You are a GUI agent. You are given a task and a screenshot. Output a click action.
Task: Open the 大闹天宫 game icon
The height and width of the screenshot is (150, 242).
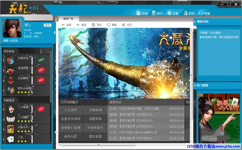pos(10,60)
